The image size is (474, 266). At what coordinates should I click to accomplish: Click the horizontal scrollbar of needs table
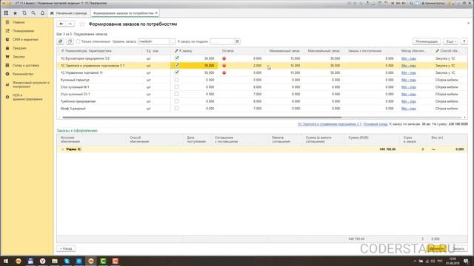(202, 117)
